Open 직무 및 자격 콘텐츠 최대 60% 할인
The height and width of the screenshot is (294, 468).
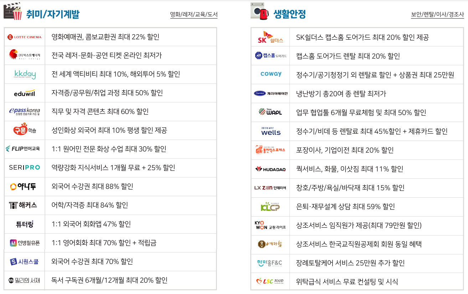point(100,112)
